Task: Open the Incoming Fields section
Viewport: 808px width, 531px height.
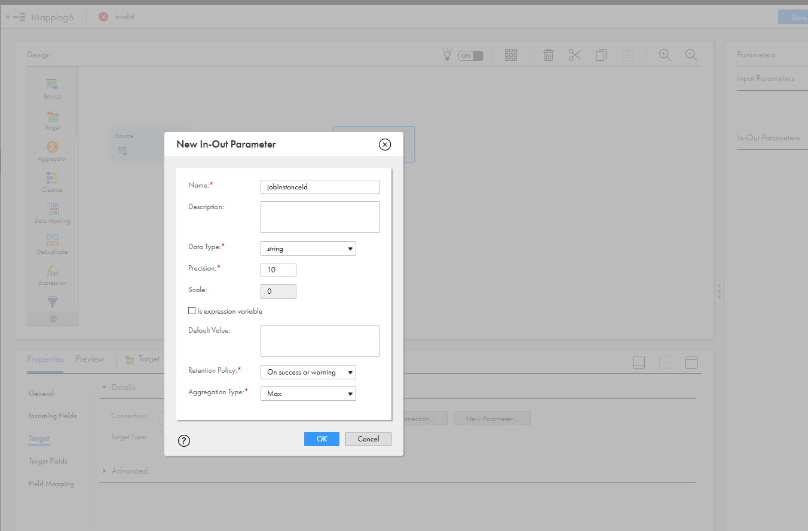Action: (53, 416)
